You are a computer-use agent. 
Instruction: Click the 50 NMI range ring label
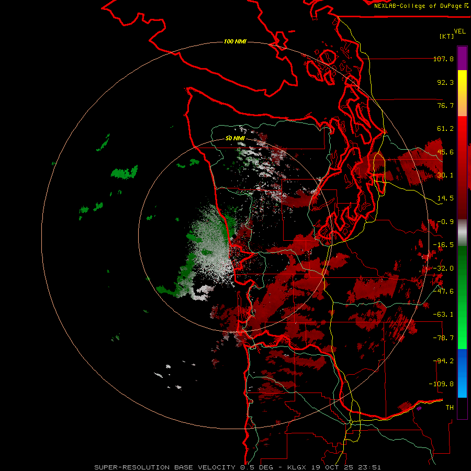coord(235,139)
